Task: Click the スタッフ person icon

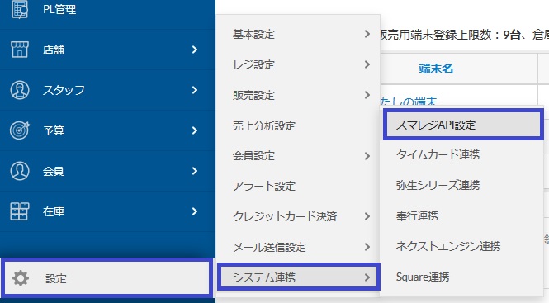Action: tap(20, 90)
